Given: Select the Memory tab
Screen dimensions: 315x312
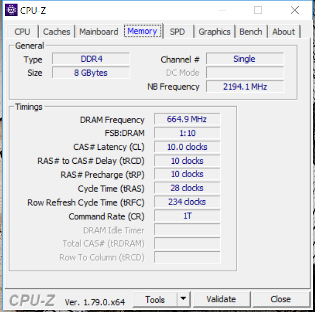Looking at the screenshot, I should click(x=142, y=31).
